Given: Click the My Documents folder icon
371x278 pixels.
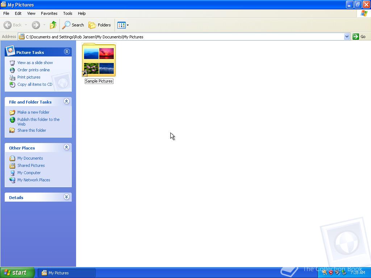Looking at the screenshot, I should (12, 158).
